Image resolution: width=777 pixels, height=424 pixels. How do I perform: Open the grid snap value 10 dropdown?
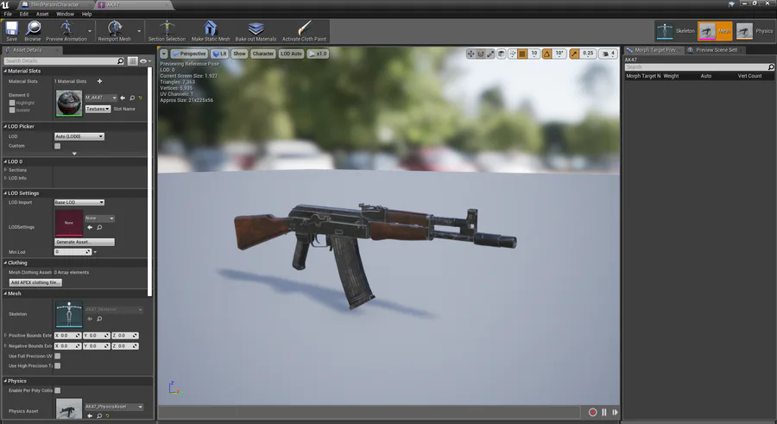click(x=534, y=54)
